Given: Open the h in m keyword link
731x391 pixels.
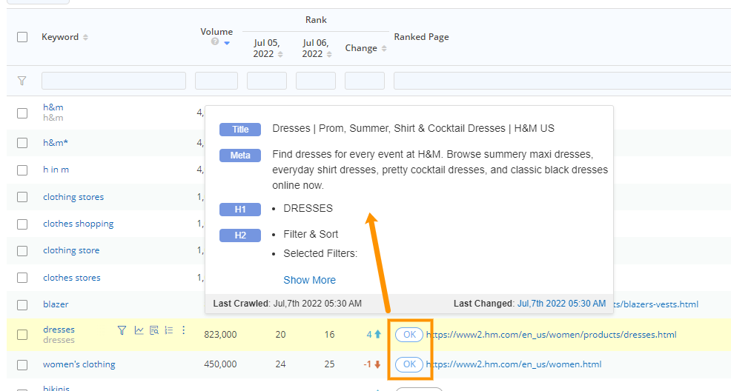Looking at the screenshot, I should coord(56,170).
